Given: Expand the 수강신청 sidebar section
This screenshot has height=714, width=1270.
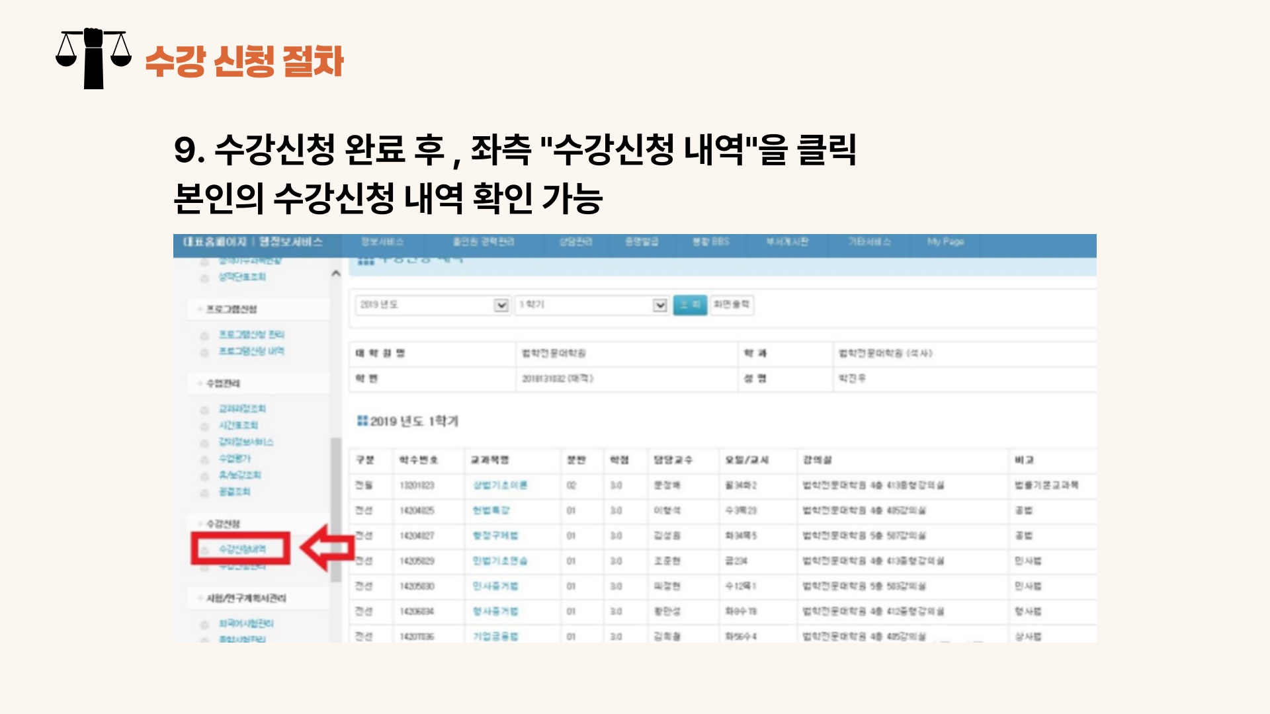Looking at the screenshot, I should 224,524.
